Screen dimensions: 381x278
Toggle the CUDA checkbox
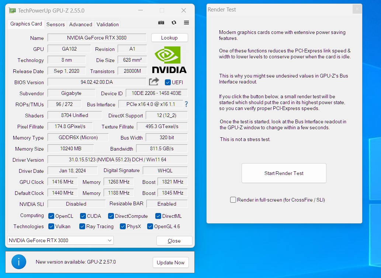click(83, 216)
